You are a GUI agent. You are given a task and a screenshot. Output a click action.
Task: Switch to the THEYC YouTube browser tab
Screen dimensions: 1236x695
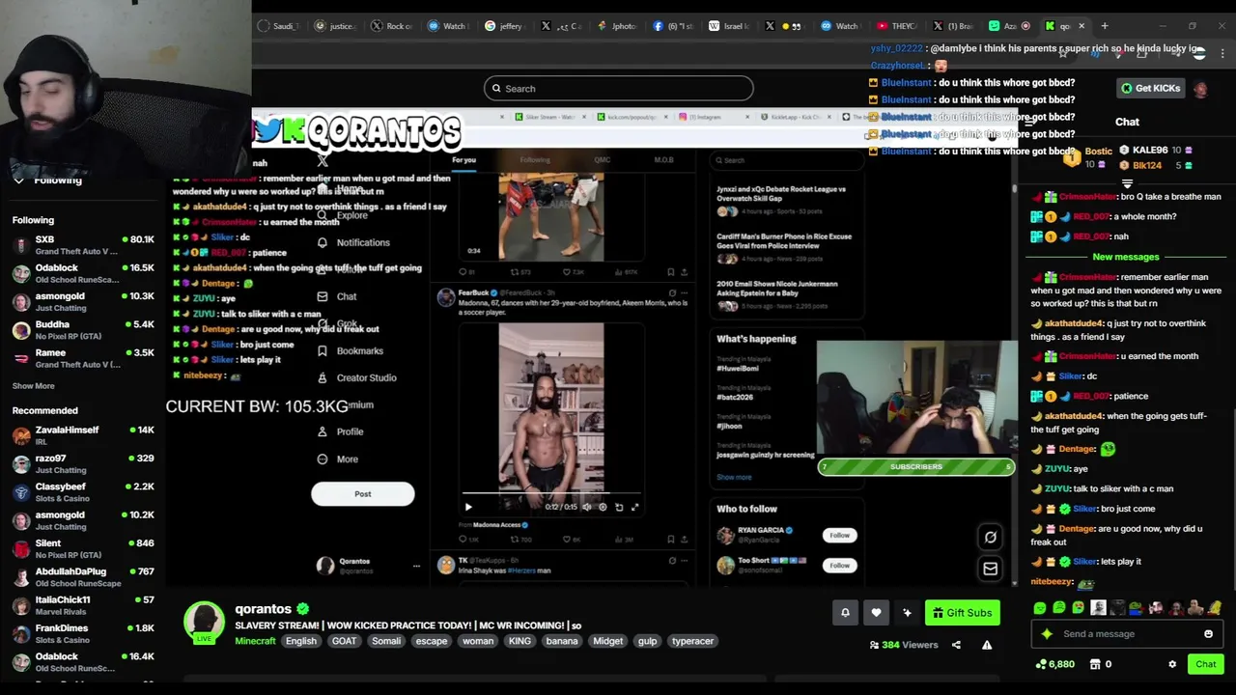click(896, 26)
